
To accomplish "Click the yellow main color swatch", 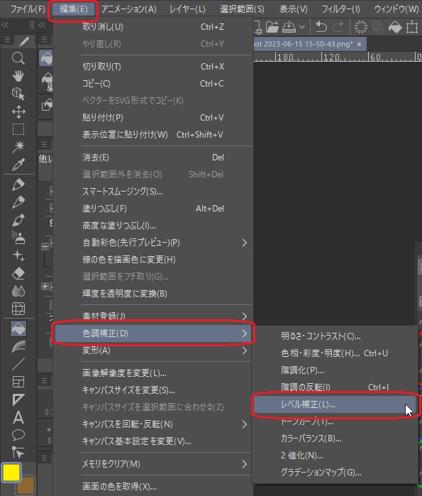I will 11,473.
